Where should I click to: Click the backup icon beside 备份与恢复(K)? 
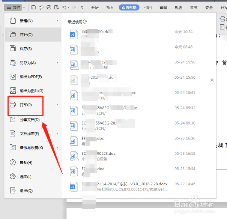coord(13,147)
